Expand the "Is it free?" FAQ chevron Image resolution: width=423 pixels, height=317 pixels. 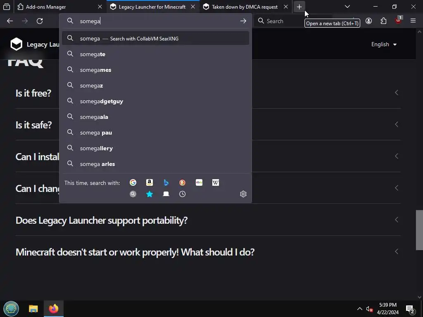coord(397,93)
